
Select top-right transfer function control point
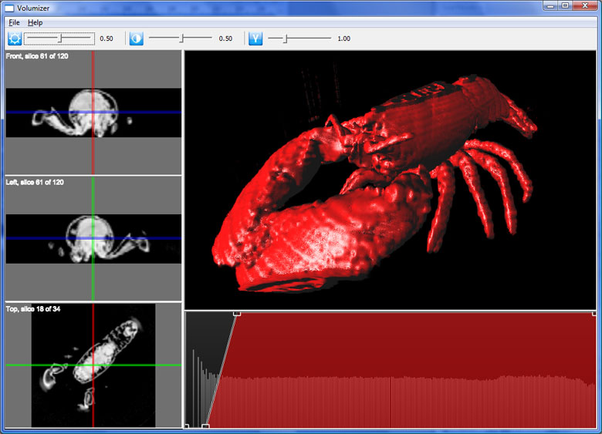tap(594, 313)
